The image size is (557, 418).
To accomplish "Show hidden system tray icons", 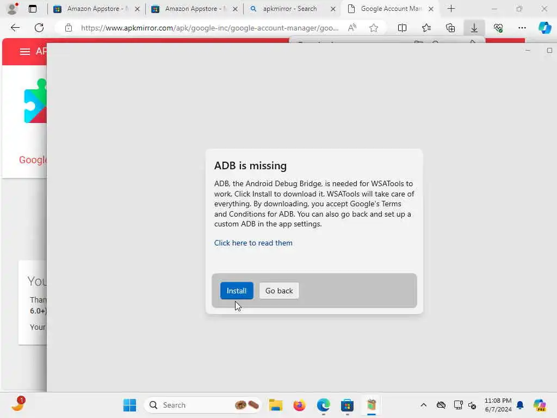I will pyautogui.click(x=423, y=405).
